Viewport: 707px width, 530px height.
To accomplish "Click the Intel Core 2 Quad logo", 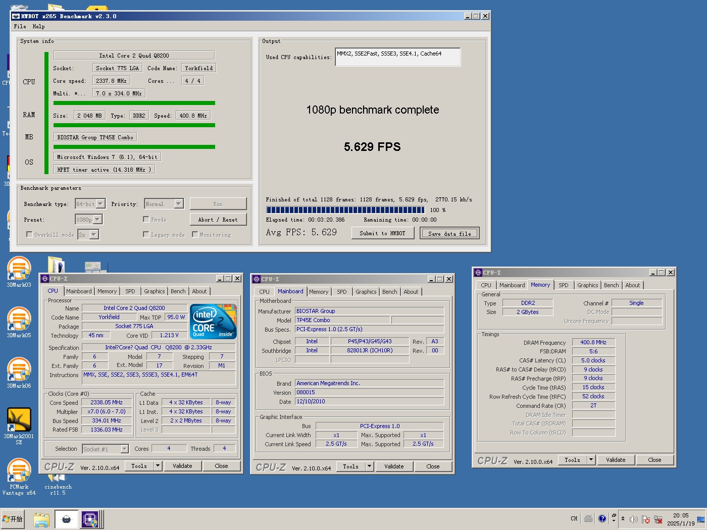I will pos(213,321).
